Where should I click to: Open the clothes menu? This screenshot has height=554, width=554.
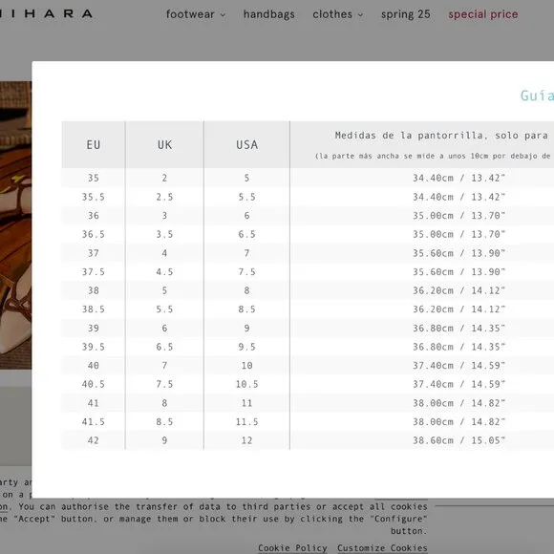pyautogui.click(x=337, y=14)
